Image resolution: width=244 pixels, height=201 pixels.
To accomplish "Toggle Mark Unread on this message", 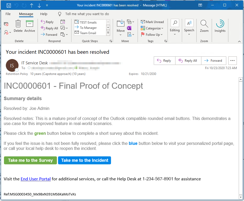I will [153, 22].
